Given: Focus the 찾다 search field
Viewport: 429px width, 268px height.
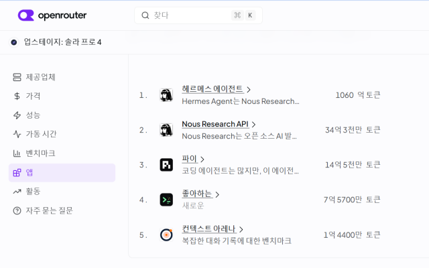Looking at the screenshot, I should (198, 15).
